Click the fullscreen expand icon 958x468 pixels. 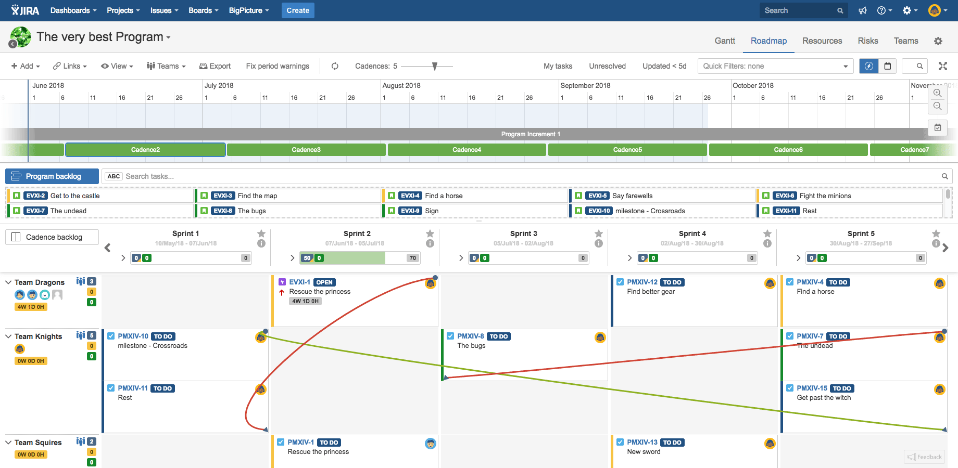(x=942, y=66)
